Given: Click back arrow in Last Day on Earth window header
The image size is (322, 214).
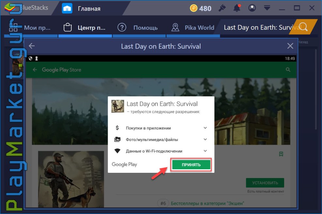Looking at the screenshot, I should 32,46.
